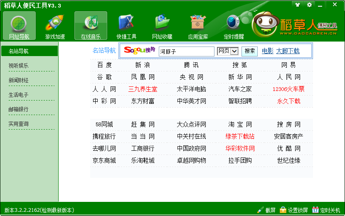Click the Sogou 搜狗 logo
Viewport: 345px width, 216px height.
pyautogui.click(x=140, y=50)
